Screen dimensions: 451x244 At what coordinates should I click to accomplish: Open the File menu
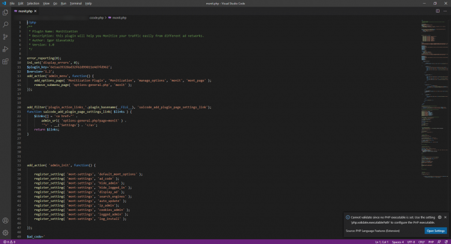click(x=12, y=4)
